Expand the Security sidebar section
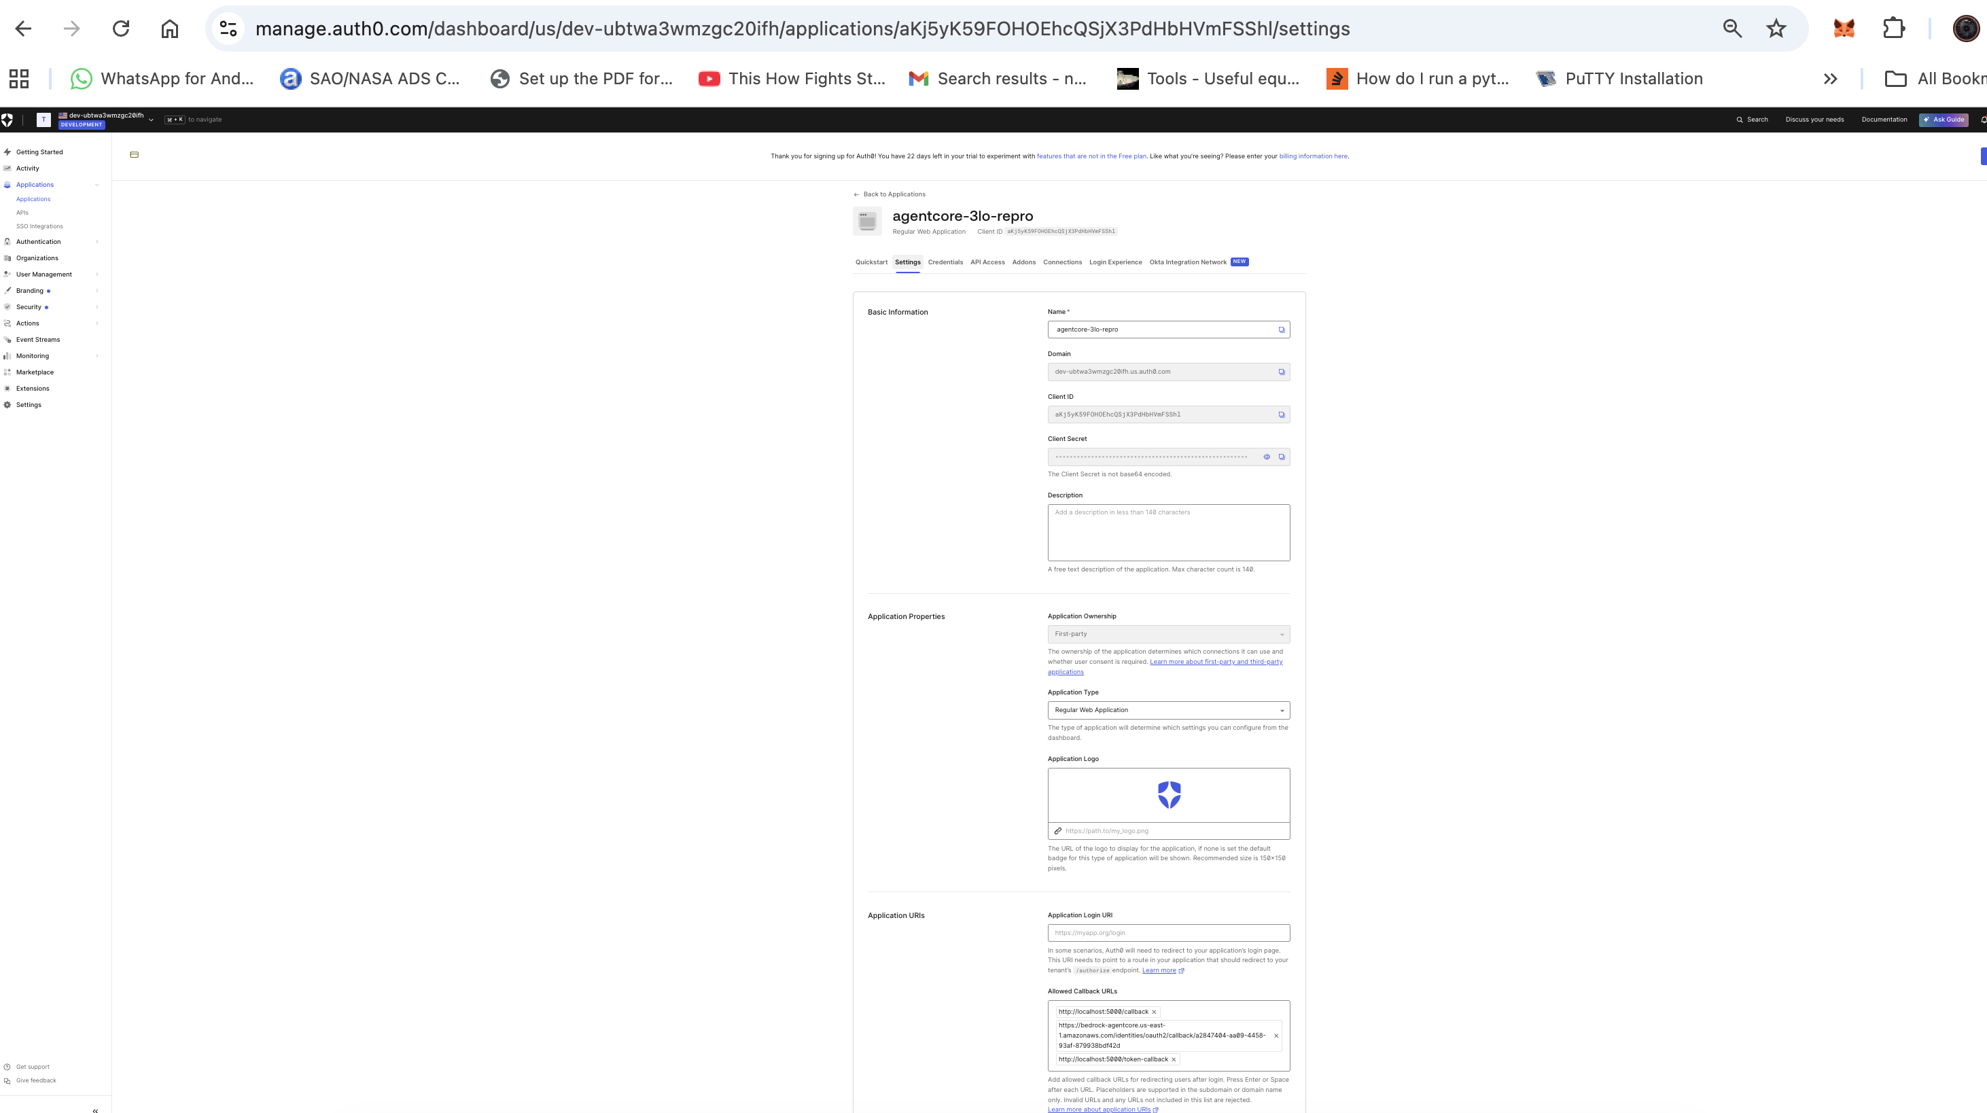Viewport: 1987px width, 1113px height. [96, 307]
